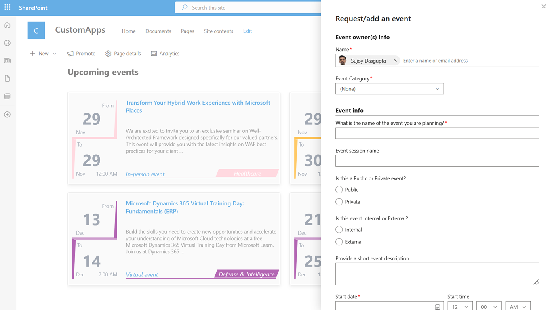Open the Start date calendar picker icon

[437, 307]
